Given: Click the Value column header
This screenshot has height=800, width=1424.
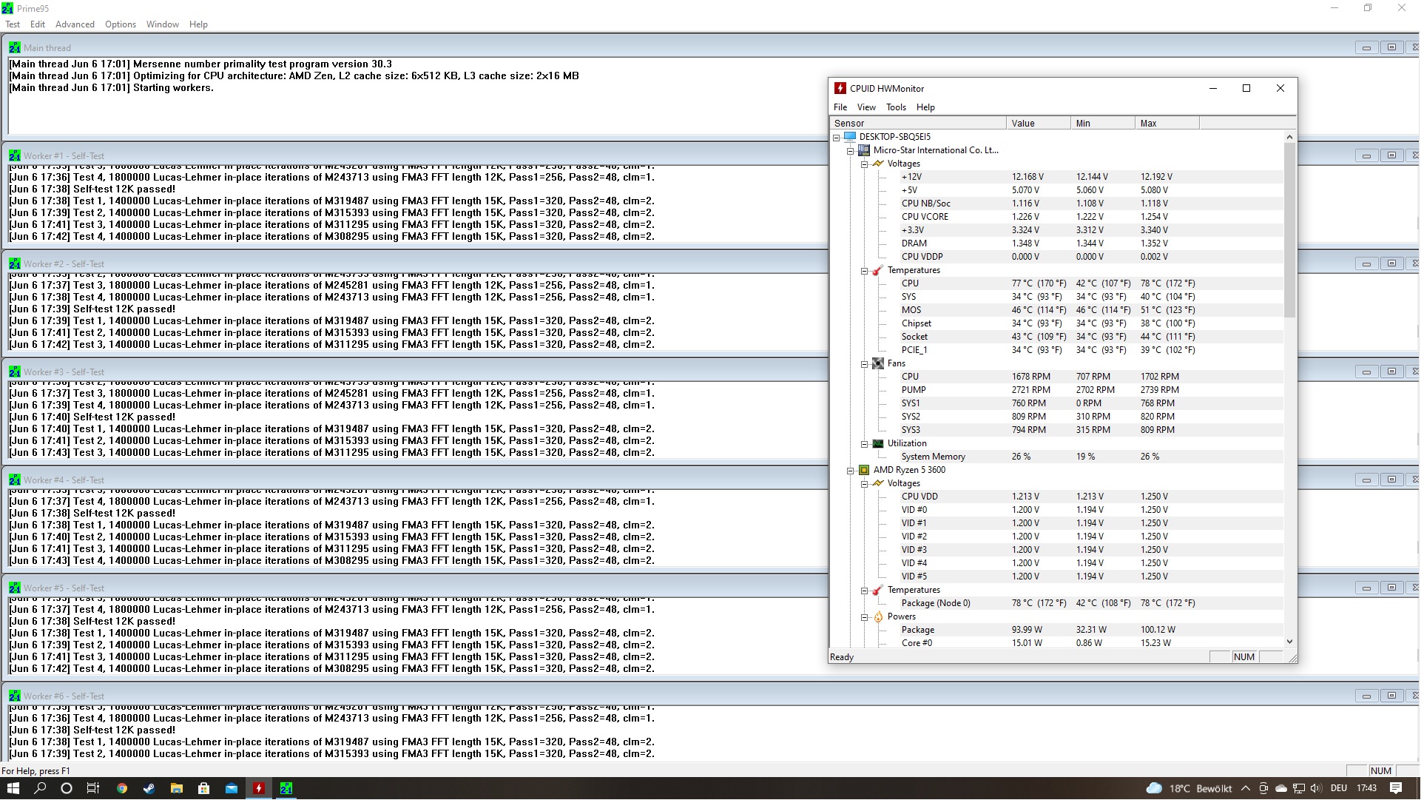Looking at the screenshot, I should [1037, 124].
